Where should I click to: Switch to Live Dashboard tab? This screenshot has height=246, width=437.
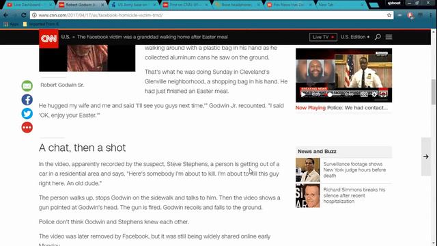coord(28,5)
